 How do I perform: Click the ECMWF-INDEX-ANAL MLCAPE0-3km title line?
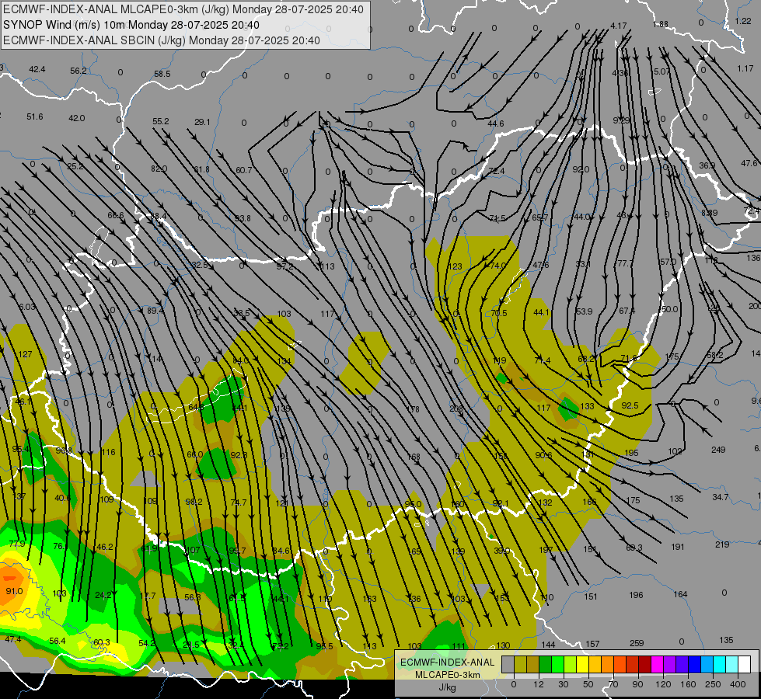[183, 9]
